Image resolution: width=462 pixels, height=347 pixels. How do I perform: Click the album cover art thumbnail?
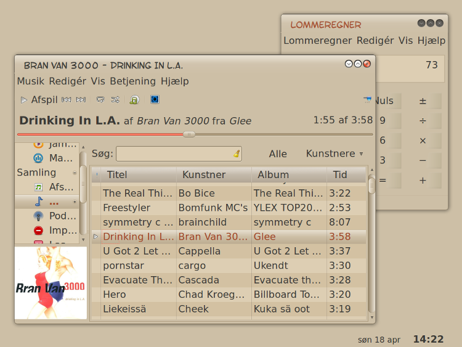51,283
